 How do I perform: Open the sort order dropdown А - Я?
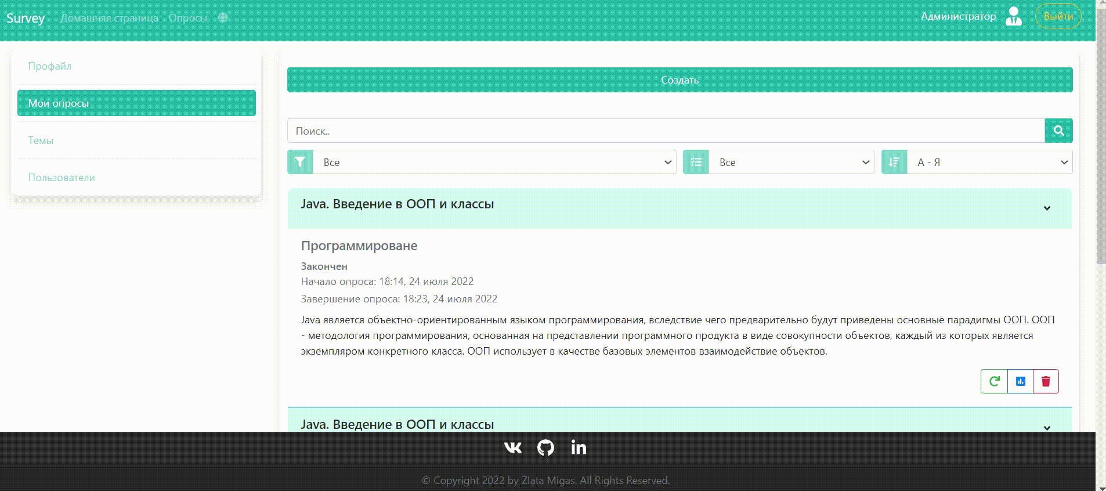point(989,163)
